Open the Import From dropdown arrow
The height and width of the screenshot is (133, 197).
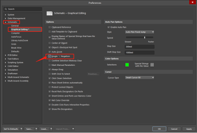(x=73, y=129)
